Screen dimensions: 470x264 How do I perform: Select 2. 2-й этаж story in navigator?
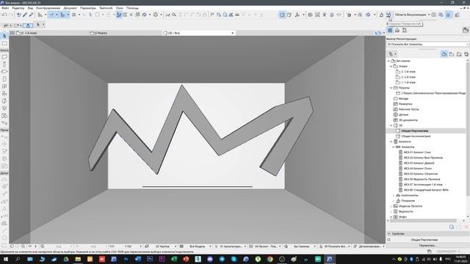(408, 77)
